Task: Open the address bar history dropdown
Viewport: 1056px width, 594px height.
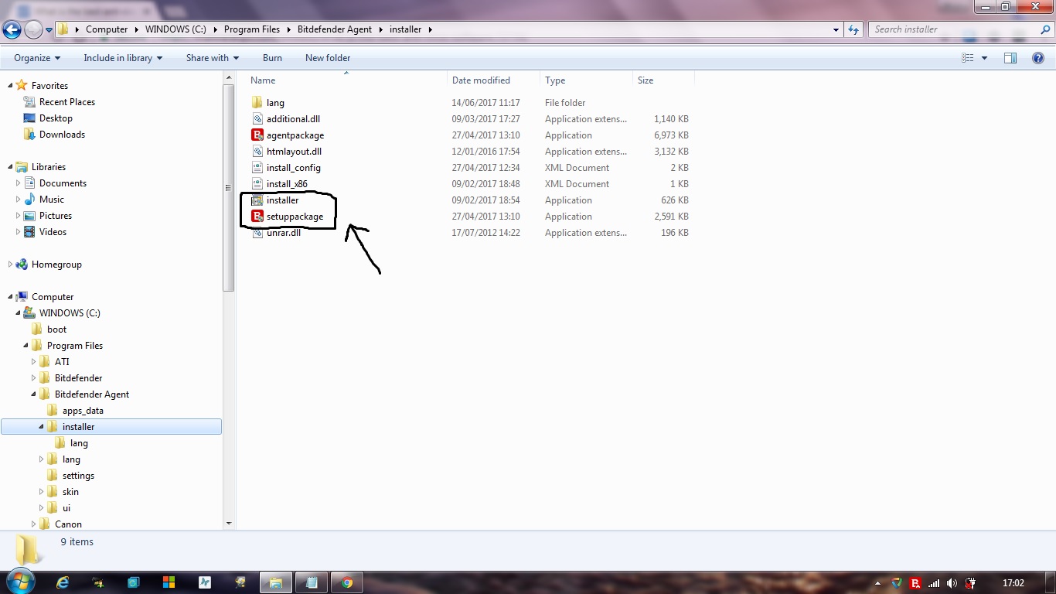Action: point(836,29)
